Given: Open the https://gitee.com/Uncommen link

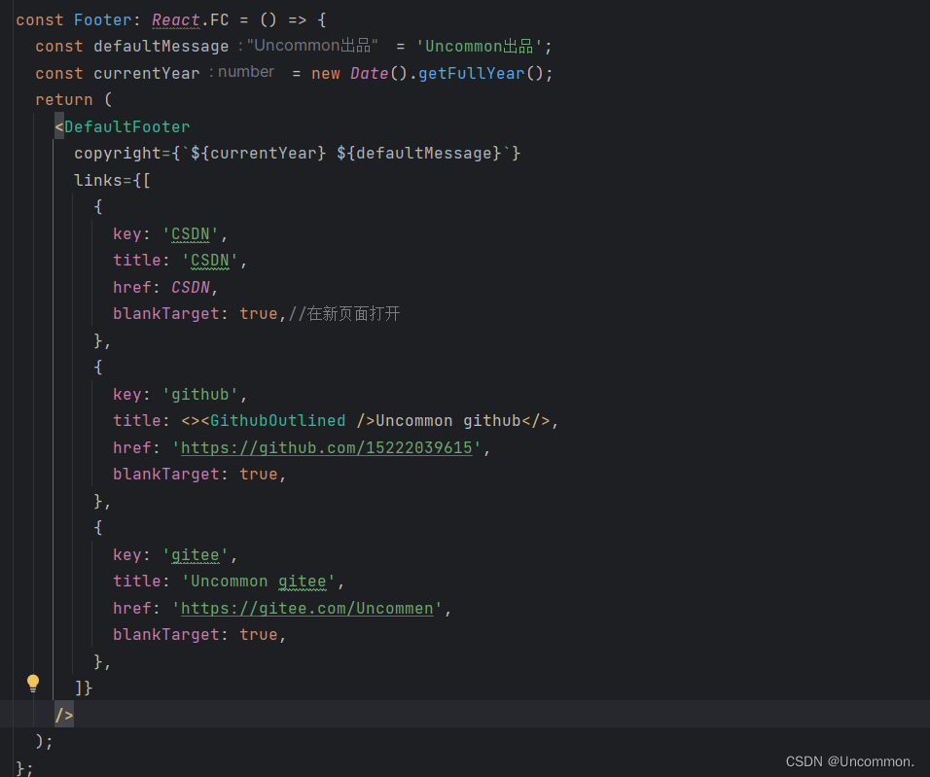Looking at the screenshot, I should tap(306, 609).
